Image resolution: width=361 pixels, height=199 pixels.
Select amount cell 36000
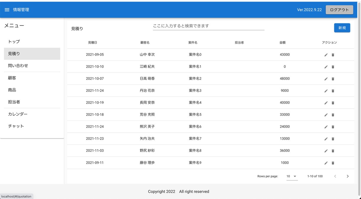(285, 151)
